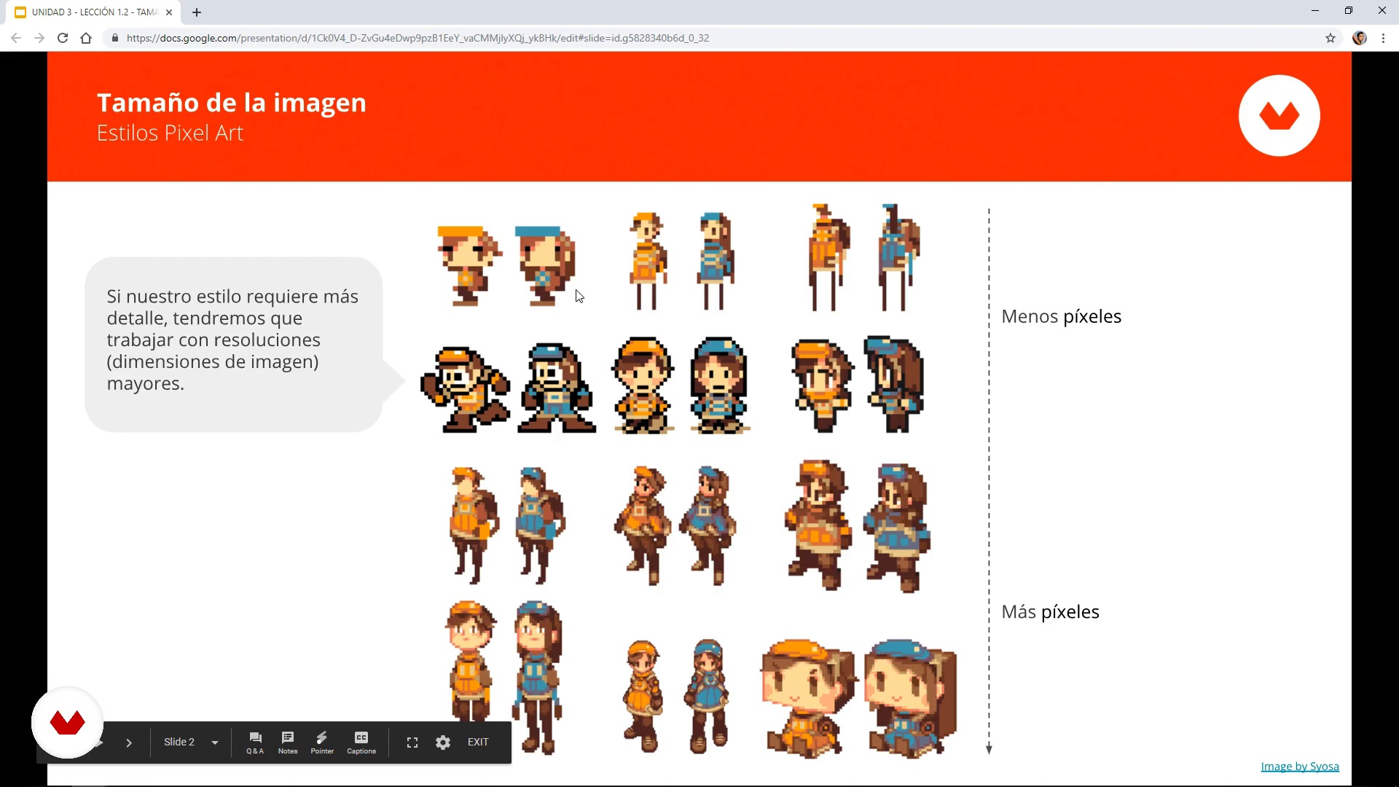Follow the Image by Syosa link
This screenshot has width=1399, height=787.
1300,766
